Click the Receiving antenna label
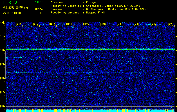The height and width of the screenshot is (112, 177). [x=65, y=13]
